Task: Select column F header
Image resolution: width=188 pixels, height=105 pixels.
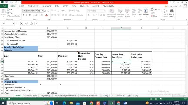Action: 121,28
